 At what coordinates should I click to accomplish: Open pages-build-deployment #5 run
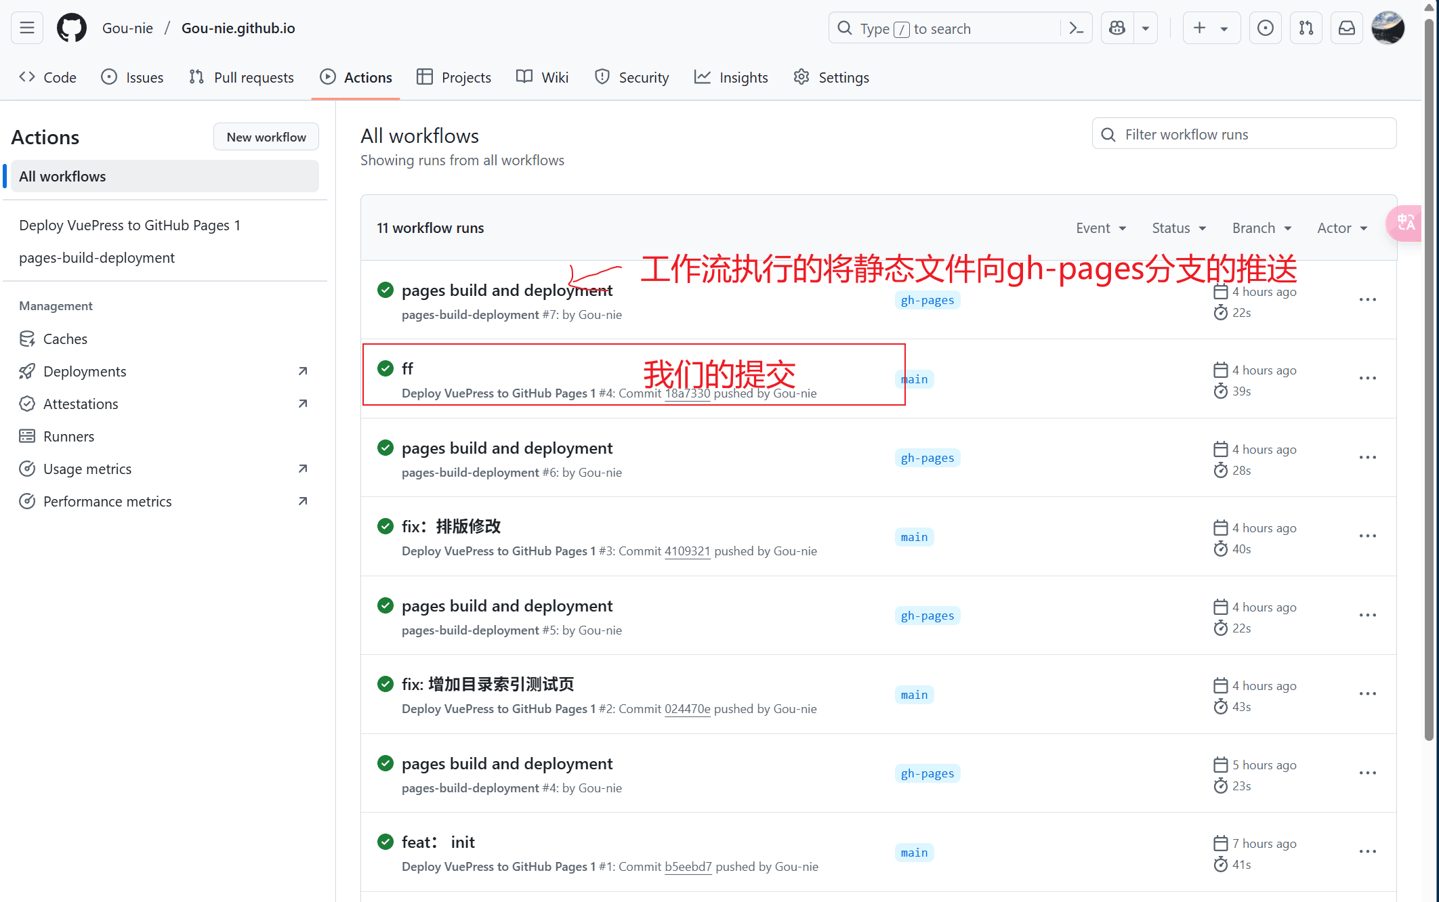[x=507, y=606]
